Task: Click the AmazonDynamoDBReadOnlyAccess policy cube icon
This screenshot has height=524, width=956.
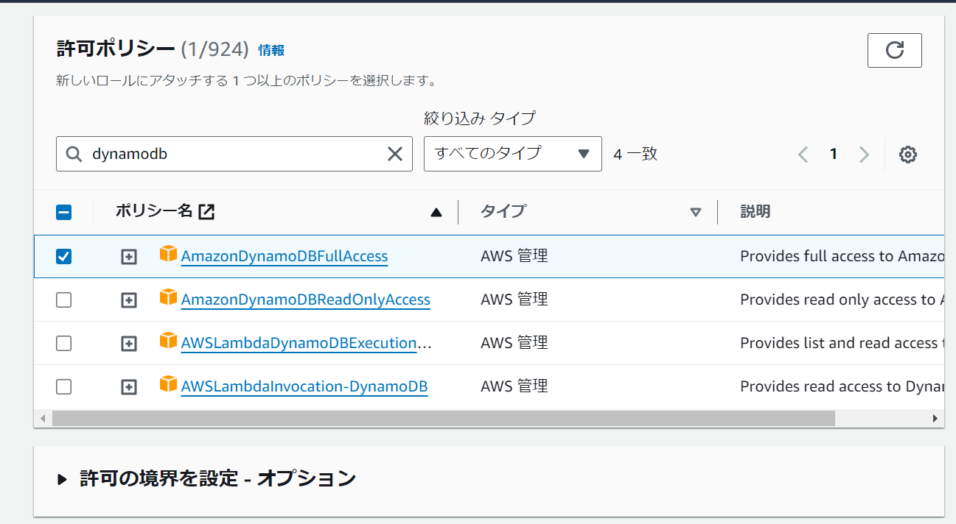Action: (169, 298)
